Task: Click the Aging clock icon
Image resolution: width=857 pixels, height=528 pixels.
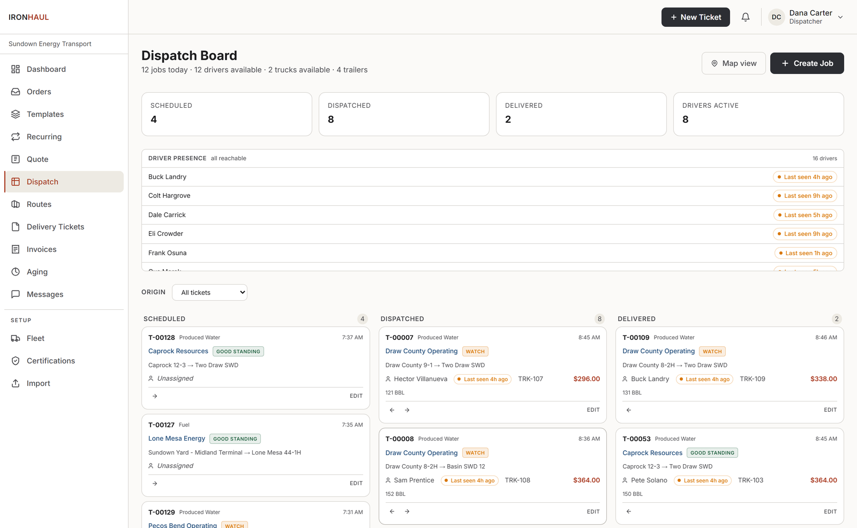Action: (x=16, y=272)
